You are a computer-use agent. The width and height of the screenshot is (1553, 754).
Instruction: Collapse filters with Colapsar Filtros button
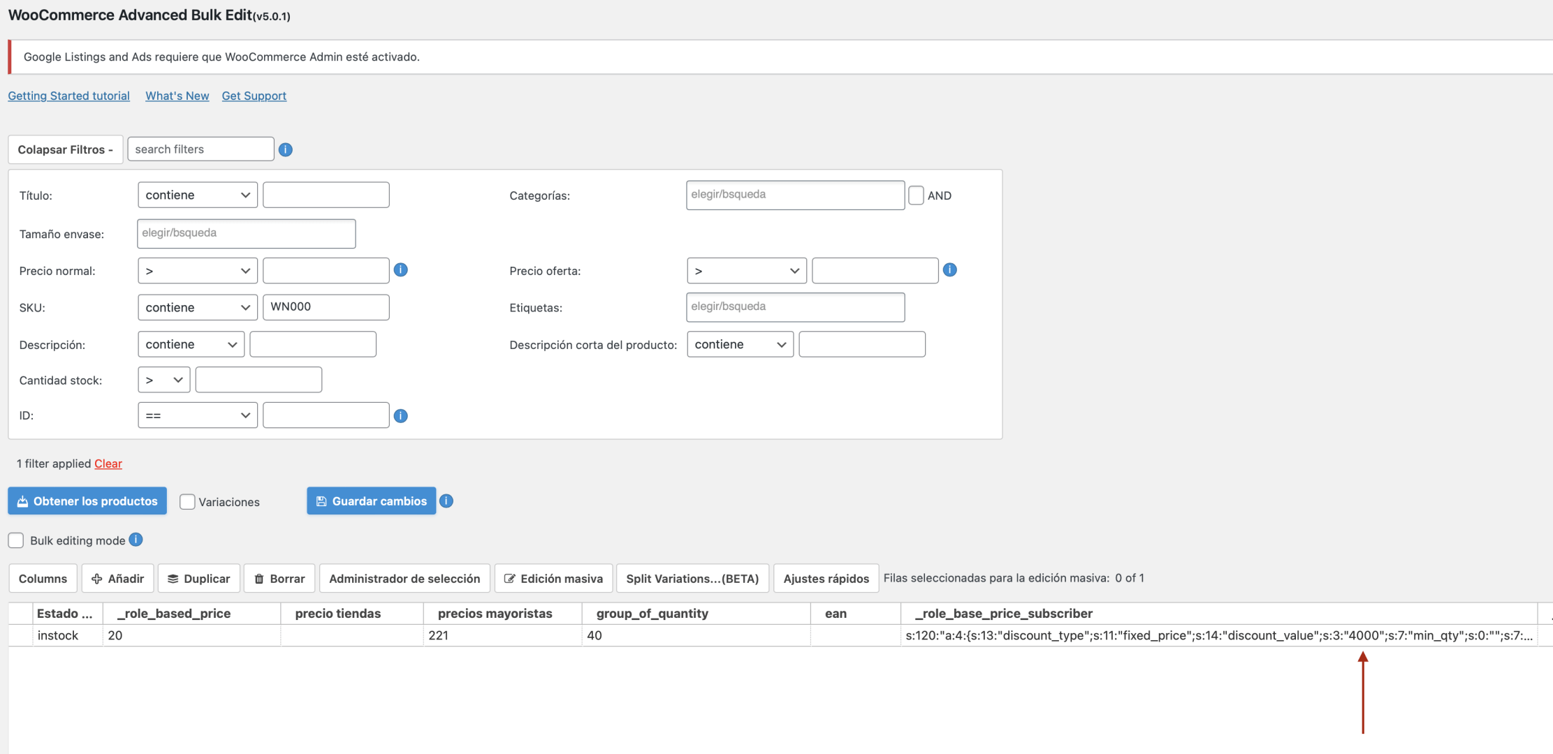(x=65, y=149)
